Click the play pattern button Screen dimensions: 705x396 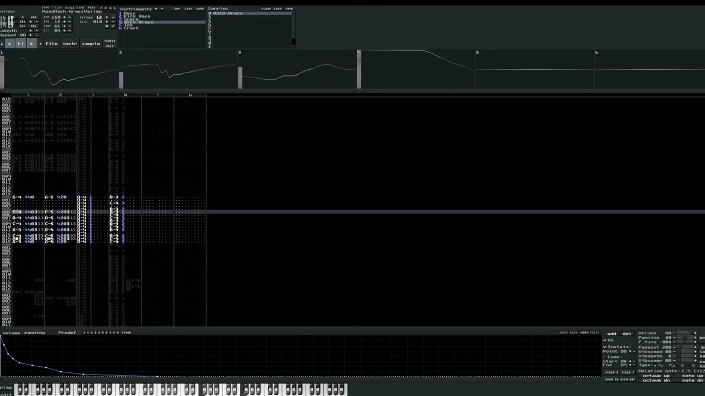pos(20,43)
